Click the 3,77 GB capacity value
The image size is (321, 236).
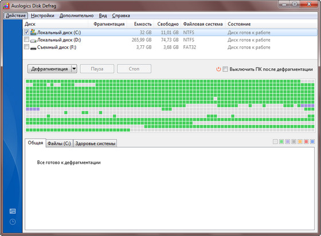point(144,47)
